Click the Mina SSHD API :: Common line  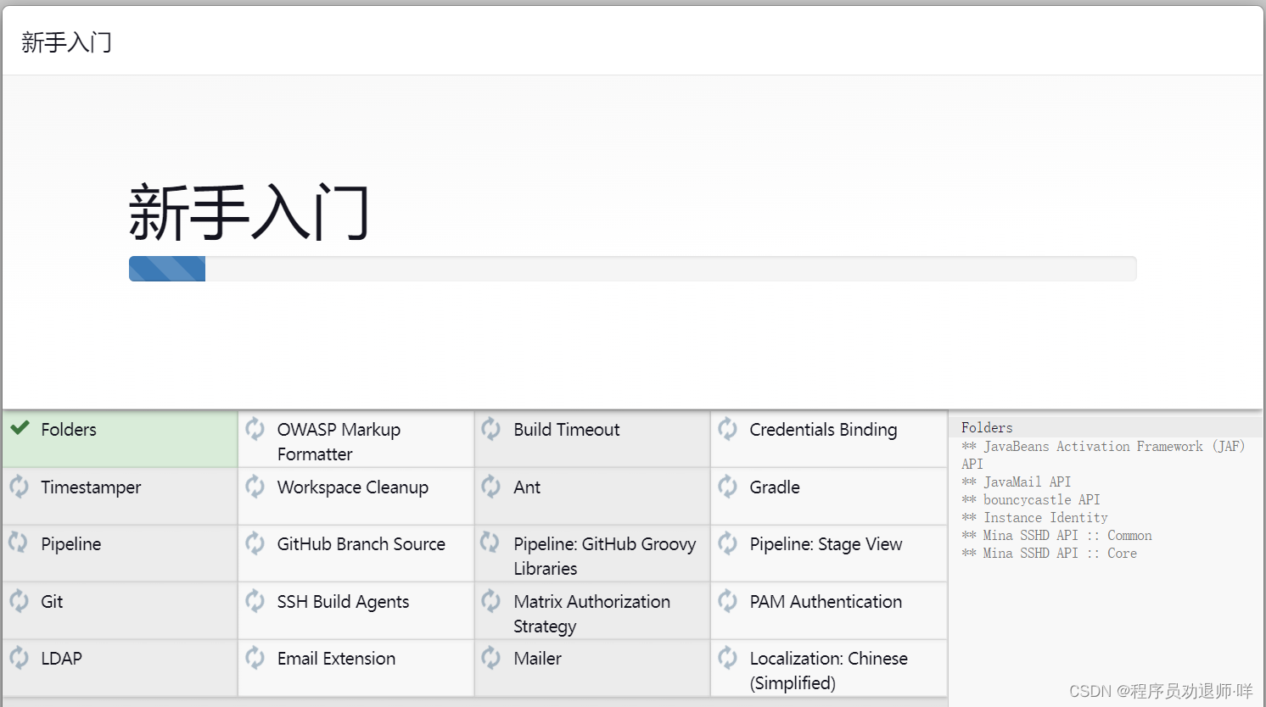pyautogui.click(x=1056, y=535)
